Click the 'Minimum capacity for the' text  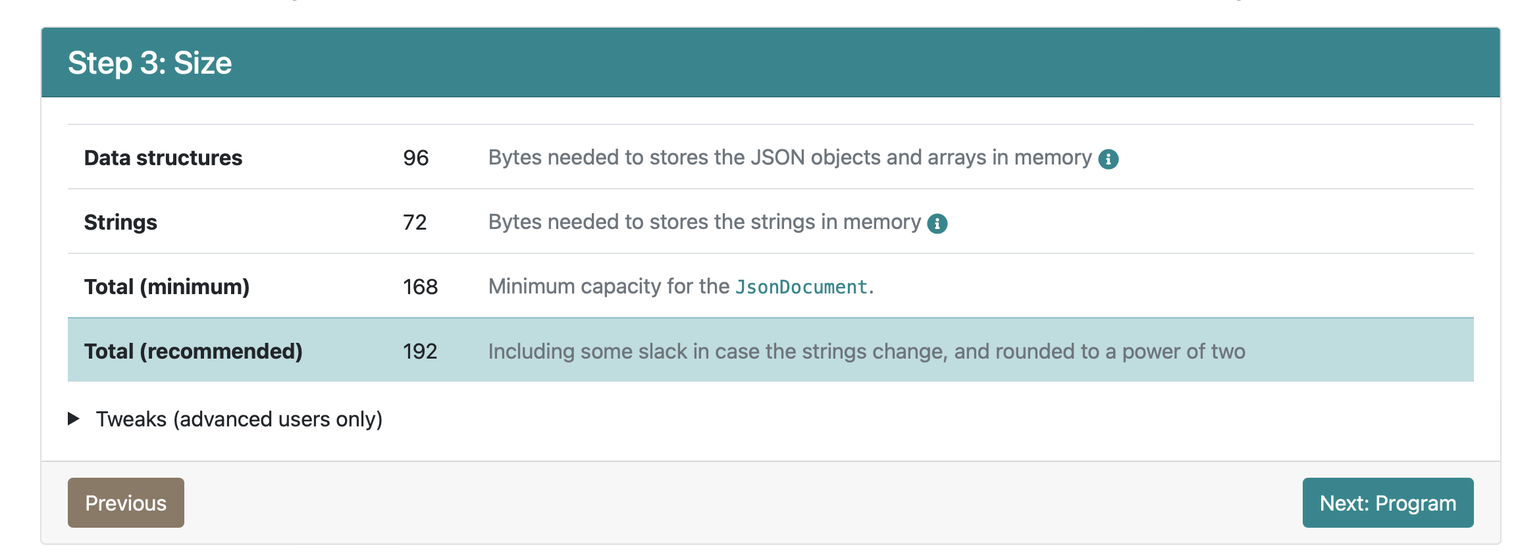608,287
